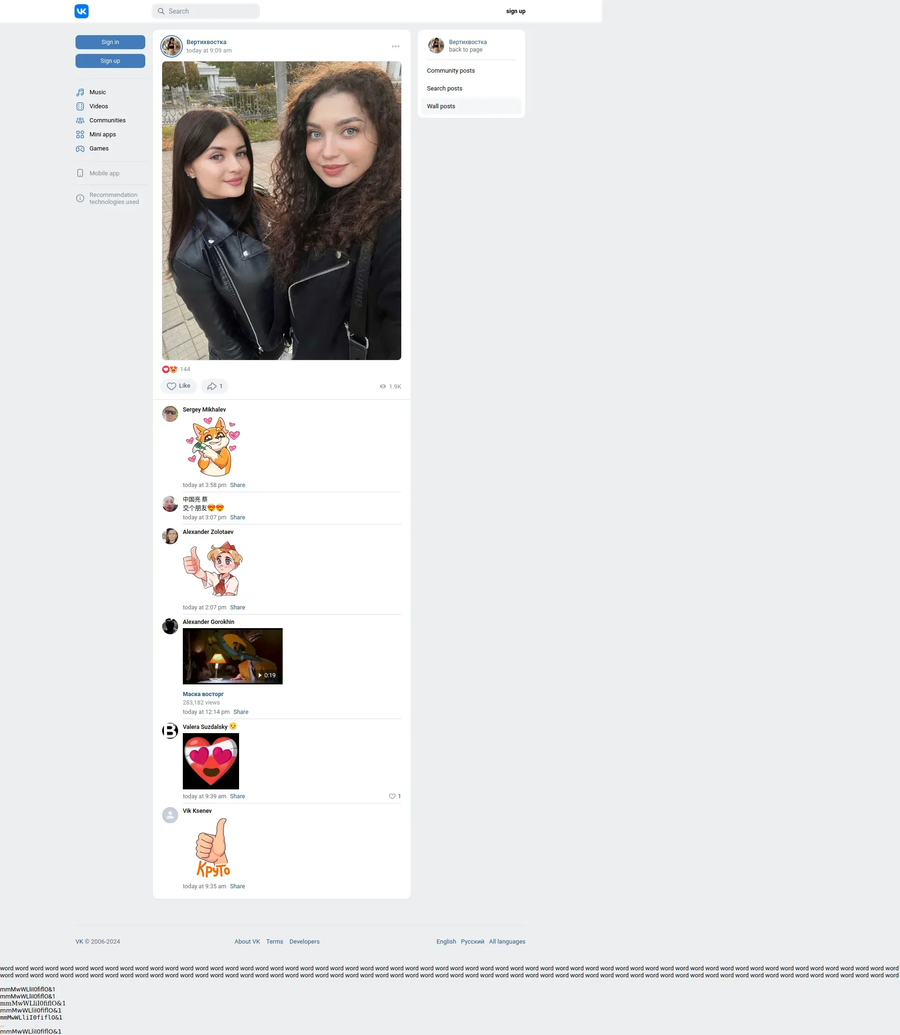Open the post three-dots options menu
Screen dimensions: 900x1035
[x=395, y=46]
